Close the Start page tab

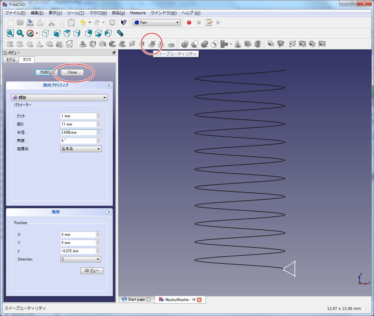point(149,300)
